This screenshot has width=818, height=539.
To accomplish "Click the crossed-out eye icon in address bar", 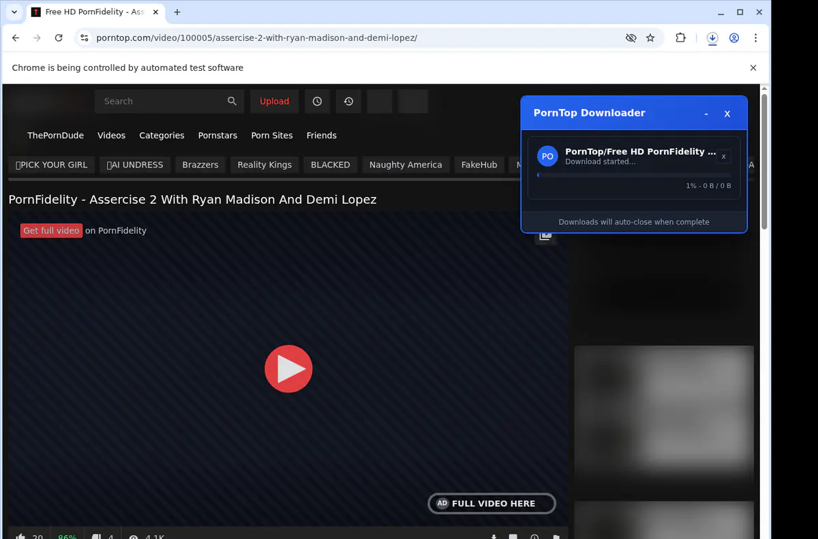I will pyautogui.click(x=631, y=38).
